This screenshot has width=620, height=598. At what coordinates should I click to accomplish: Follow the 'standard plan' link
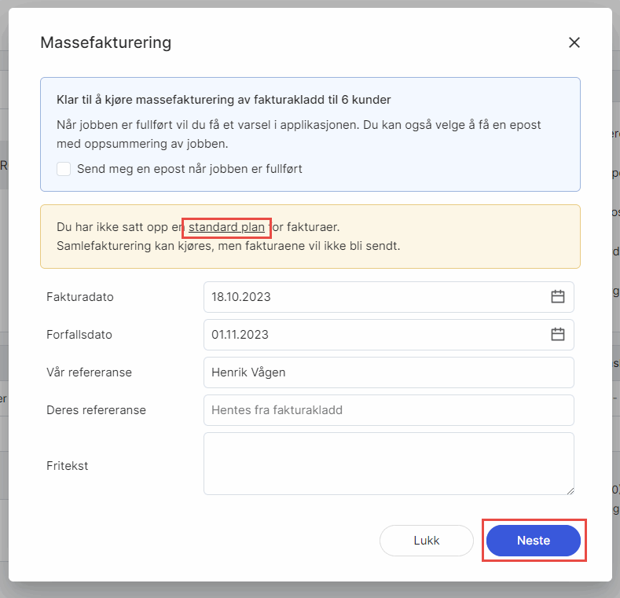[x=226, y=227]
